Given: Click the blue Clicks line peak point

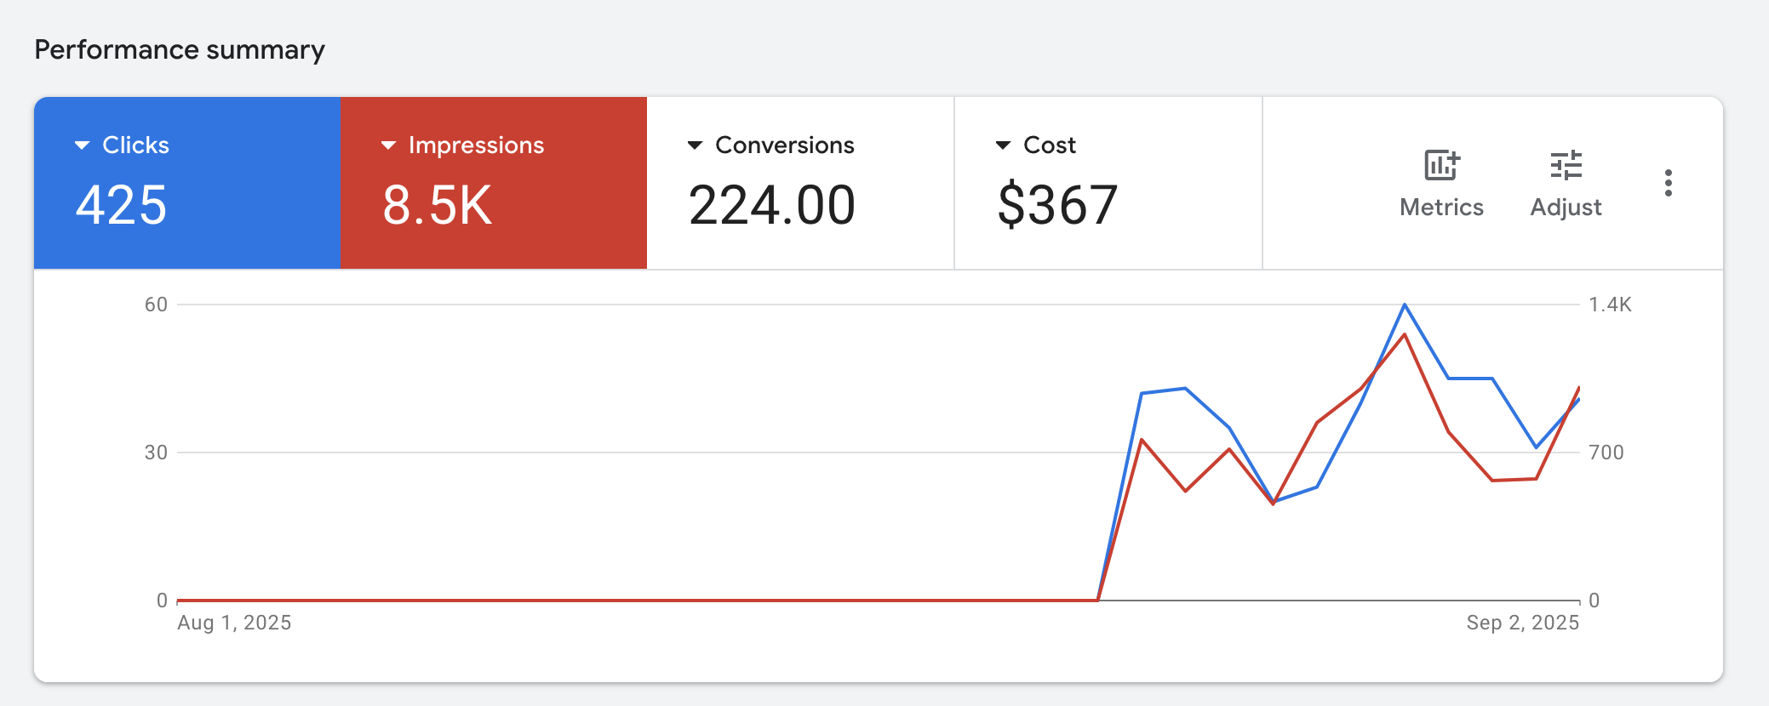Looking at the screenshot, I should 1405,305.
